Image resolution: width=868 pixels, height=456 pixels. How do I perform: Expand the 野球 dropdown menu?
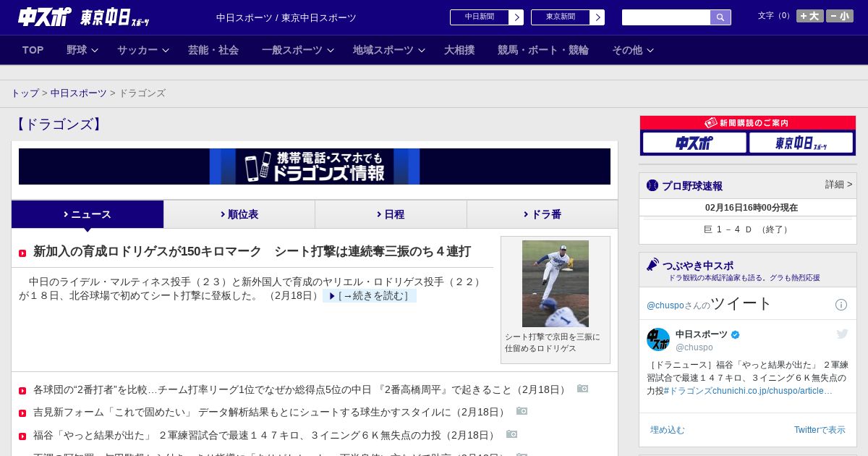[82, 50]
